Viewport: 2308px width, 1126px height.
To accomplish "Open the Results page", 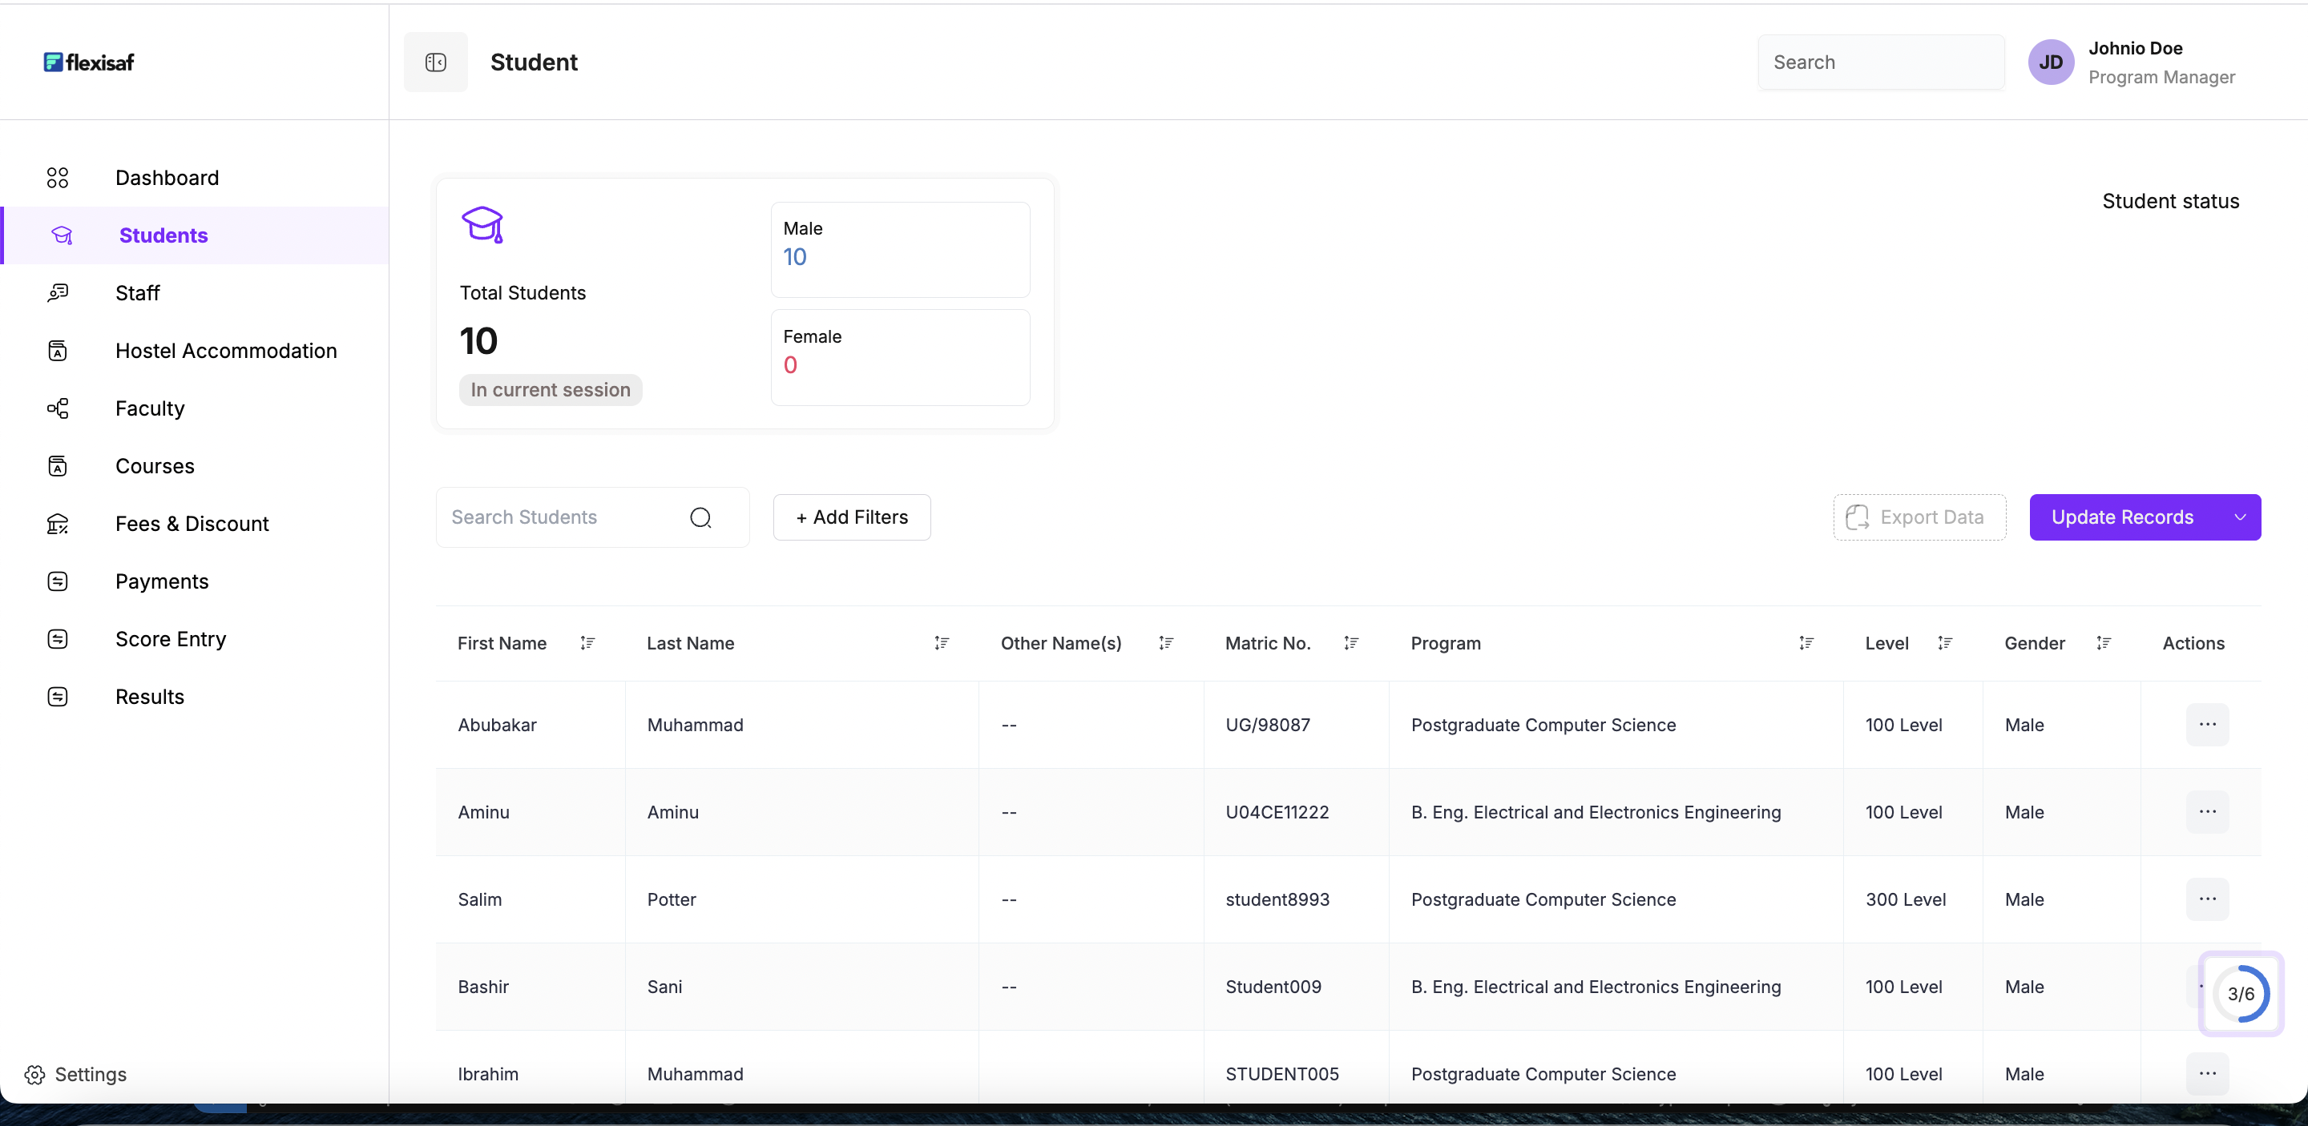I will (x=195, y=697).
